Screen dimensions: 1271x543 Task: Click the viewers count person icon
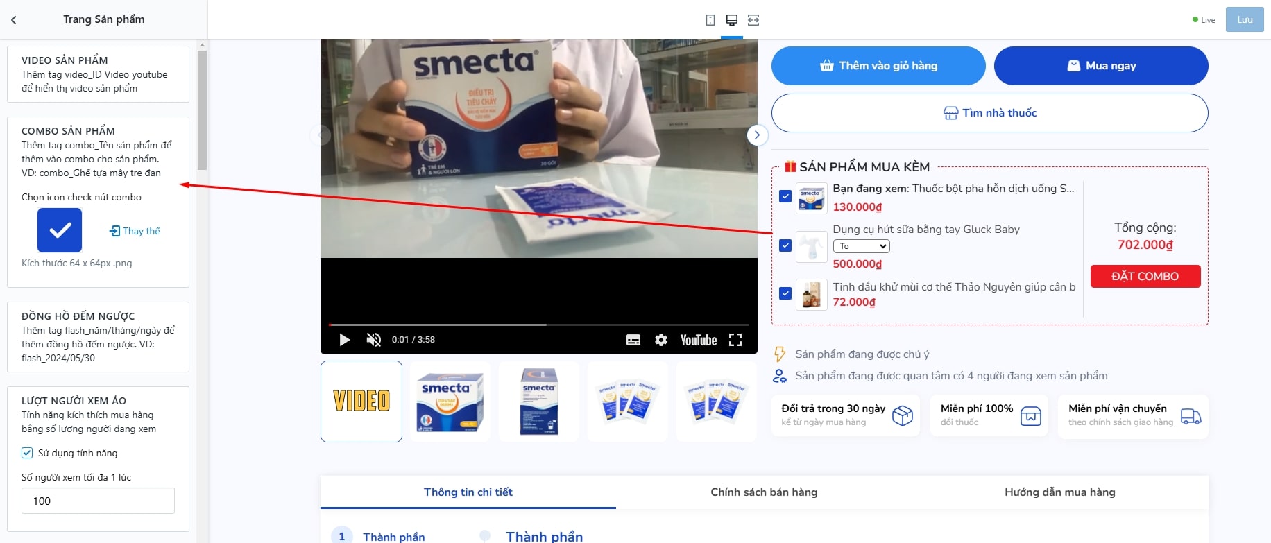[780, 376]
